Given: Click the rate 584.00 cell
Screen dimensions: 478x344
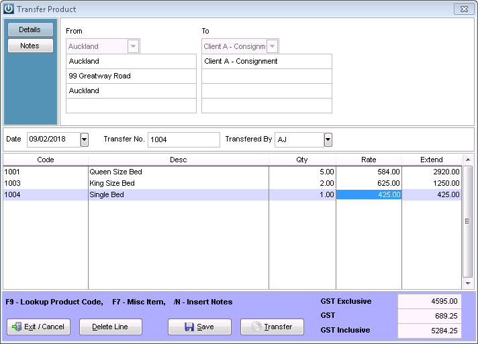Looking at the screenshot, I should coord(369,172).
